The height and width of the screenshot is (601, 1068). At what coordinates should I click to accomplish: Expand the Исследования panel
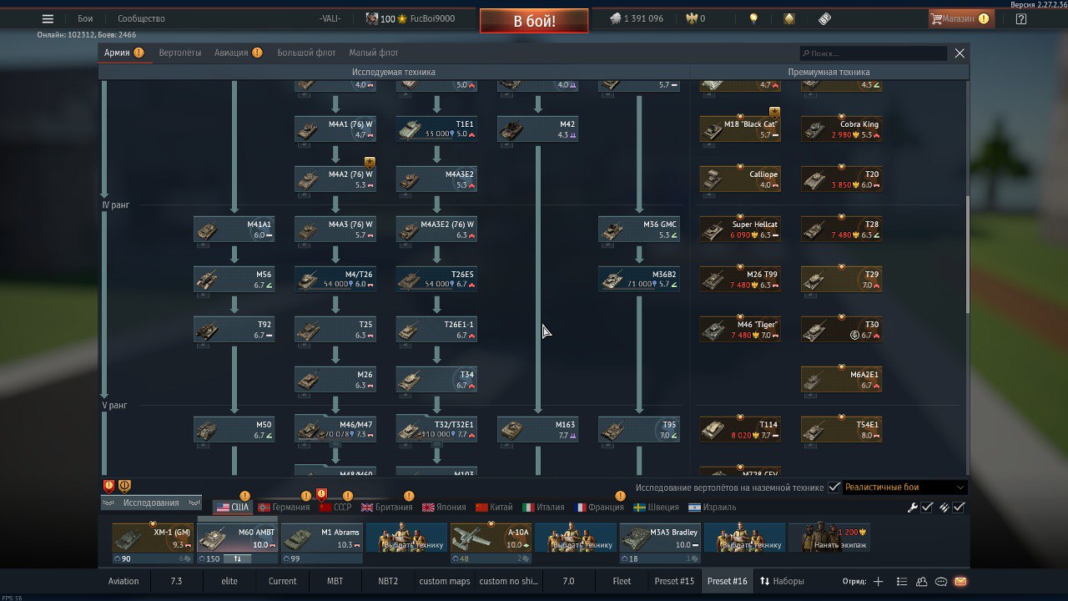[x=151, y=503]
